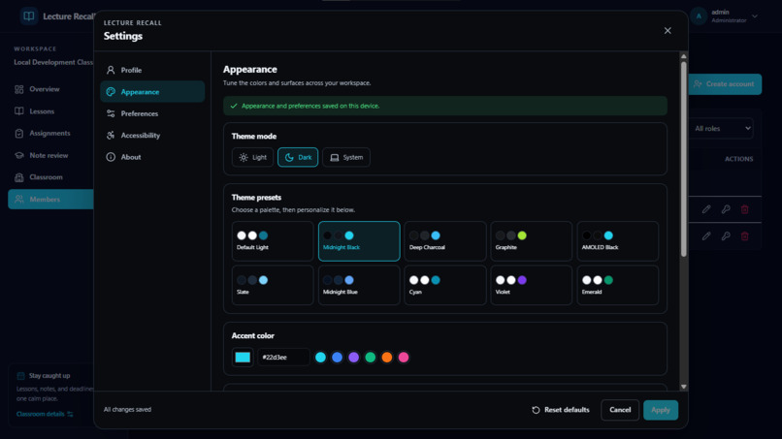The height and width of the screenshot is (439, 782).
Task: Choose the Emerald theme preset
Action: pos(618,285)
